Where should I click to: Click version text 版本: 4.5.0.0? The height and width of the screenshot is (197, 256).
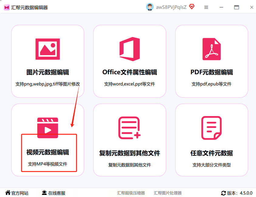(x=240, y=193)
